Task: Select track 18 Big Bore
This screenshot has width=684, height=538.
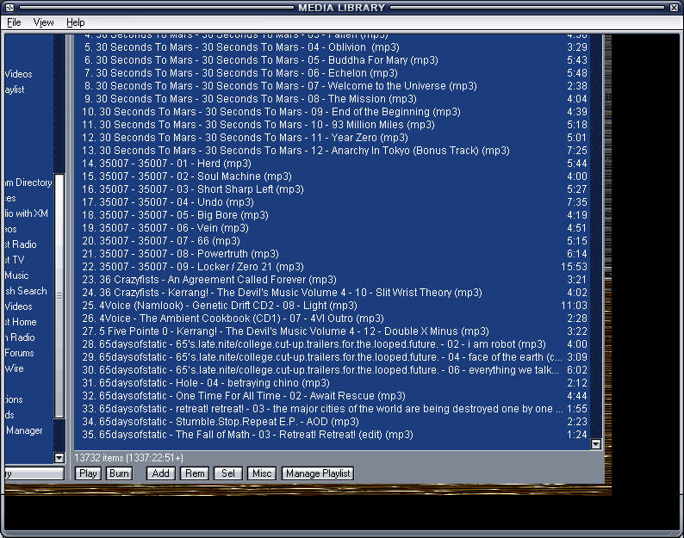Action: 333,215
